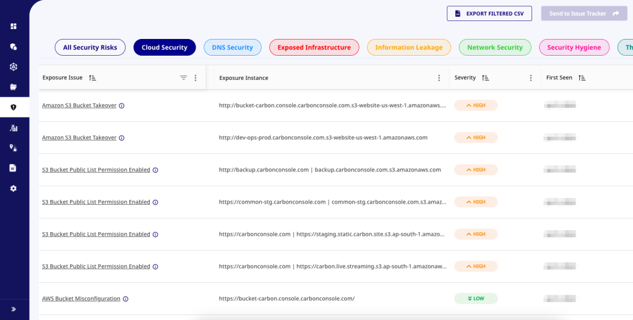Switch to the DNS Security tab

pyautogui.click(x=232, y=48)
